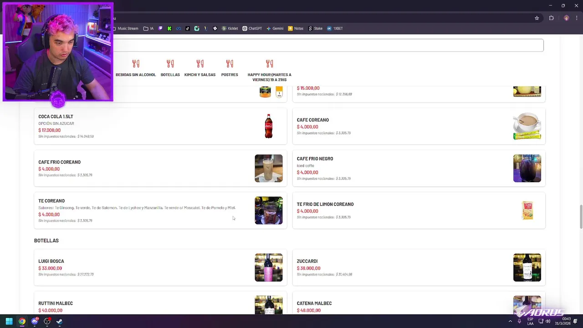This screenshot has height=328, width=583.
Task: Open the browser extensions puzzle icon
Action: coord(552,18)
